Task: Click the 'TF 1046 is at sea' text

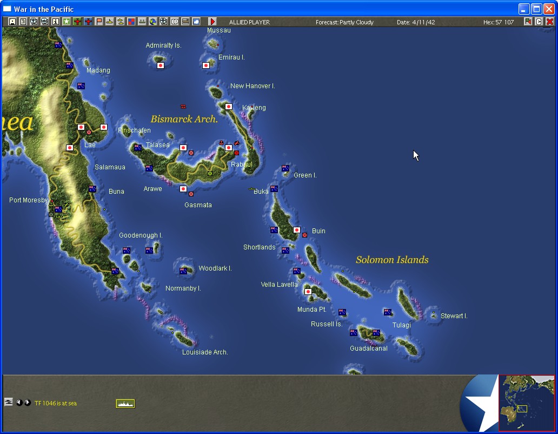Action: pyautogui.click(x=56, y=403)
